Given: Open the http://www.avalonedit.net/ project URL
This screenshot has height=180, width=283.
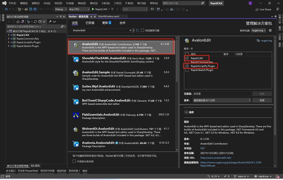Looking at the screenshot, I should [x=216, y=158].
